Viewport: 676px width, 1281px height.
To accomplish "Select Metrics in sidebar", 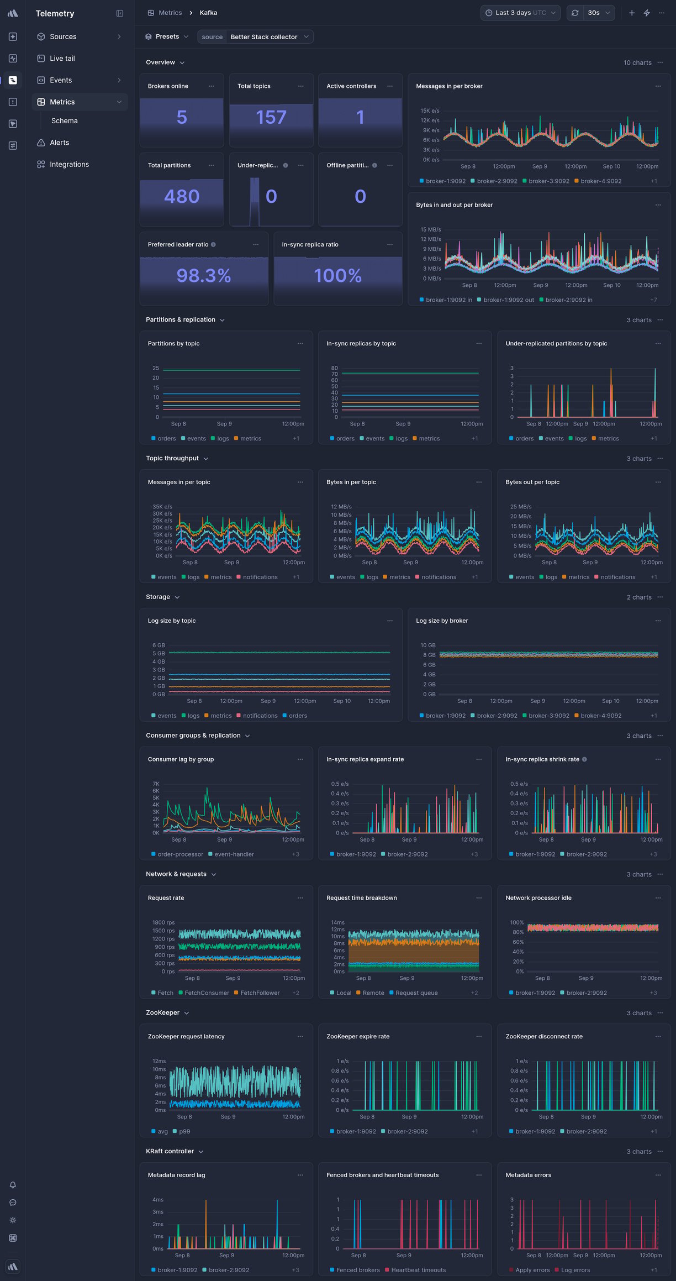I will 80,102.
